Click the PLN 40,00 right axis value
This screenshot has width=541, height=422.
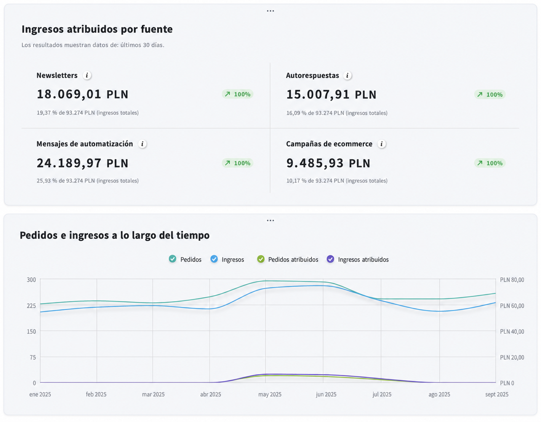[512, 331]
